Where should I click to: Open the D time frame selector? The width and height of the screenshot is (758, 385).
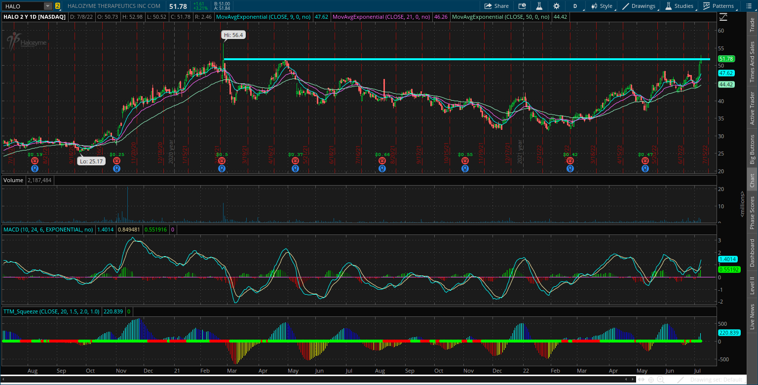[x=575, y=6]
